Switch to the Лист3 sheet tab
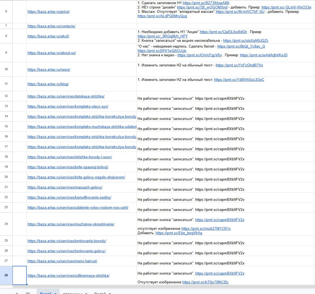The width and height of the screenshot is (315, 294). point(100,293)
